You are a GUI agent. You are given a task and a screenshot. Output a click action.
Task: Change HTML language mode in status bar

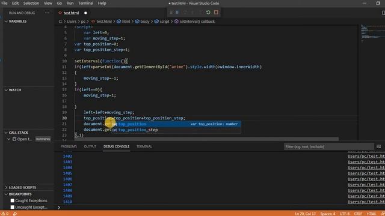click(371, 214)
